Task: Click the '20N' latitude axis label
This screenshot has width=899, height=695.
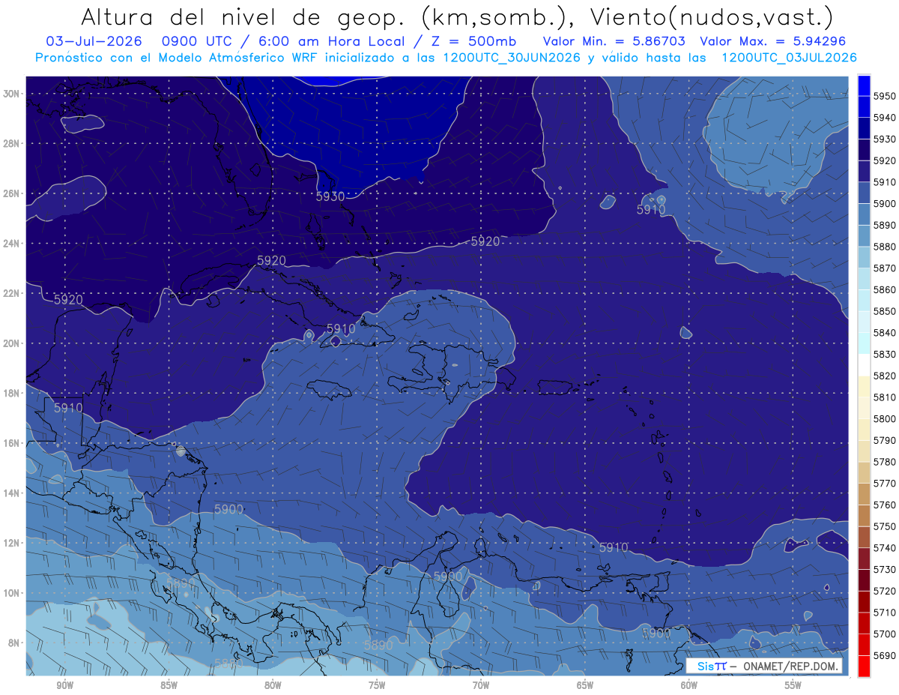Action: tap(12, 343)
